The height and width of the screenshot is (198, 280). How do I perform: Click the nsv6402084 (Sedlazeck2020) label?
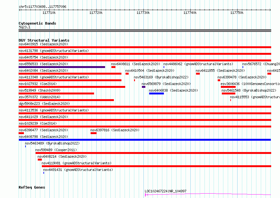(x=43, y=71)
